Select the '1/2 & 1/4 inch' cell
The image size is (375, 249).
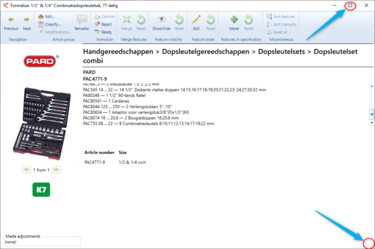pyautogui.click(x=132, y=162)
